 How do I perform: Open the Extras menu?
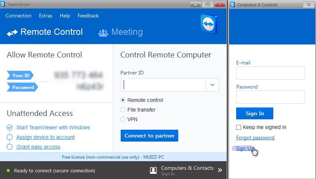[x=46, y=16]
